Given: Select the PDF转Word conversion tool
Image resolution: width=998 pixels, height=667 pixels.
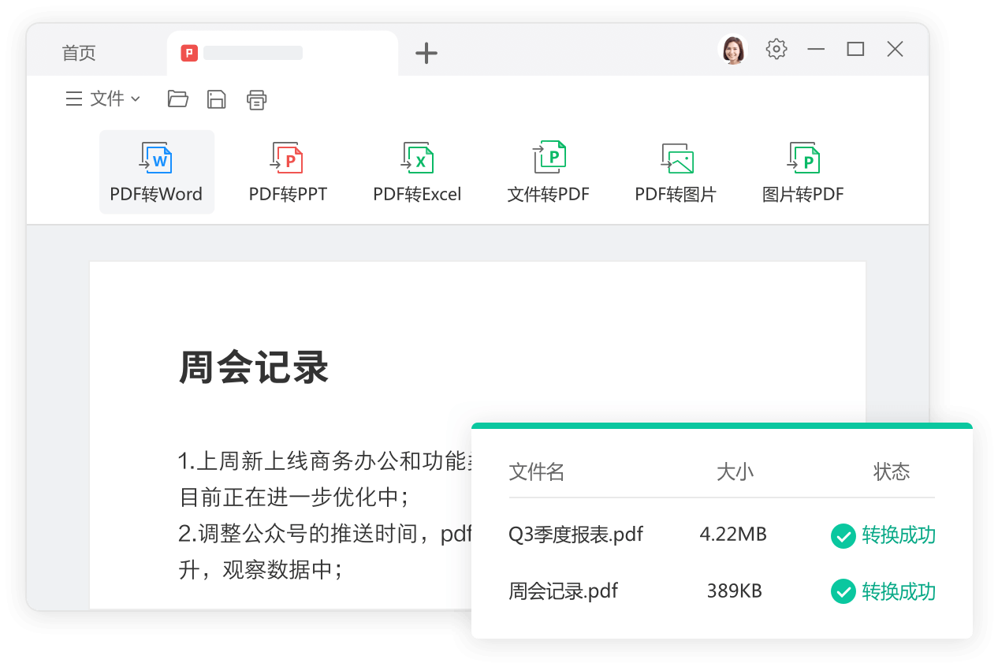Looking at the screenshot, I should point(156,172).
